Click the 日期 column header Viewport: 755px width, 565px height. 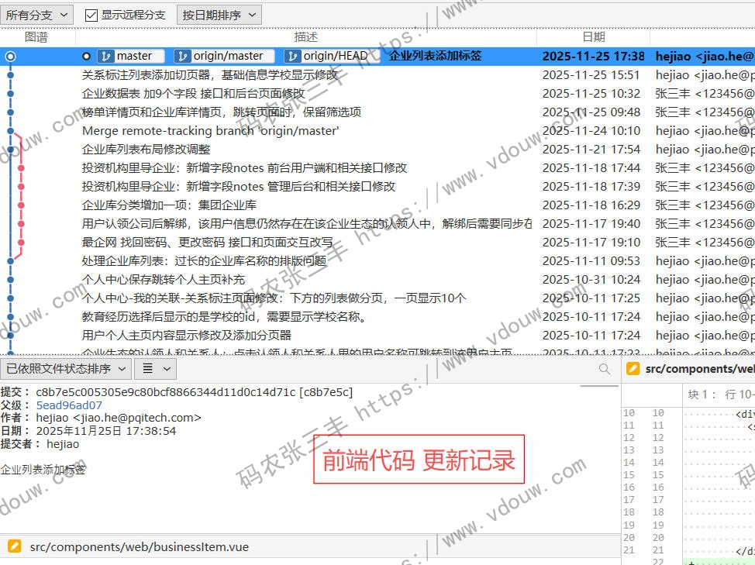pos(593,36)
